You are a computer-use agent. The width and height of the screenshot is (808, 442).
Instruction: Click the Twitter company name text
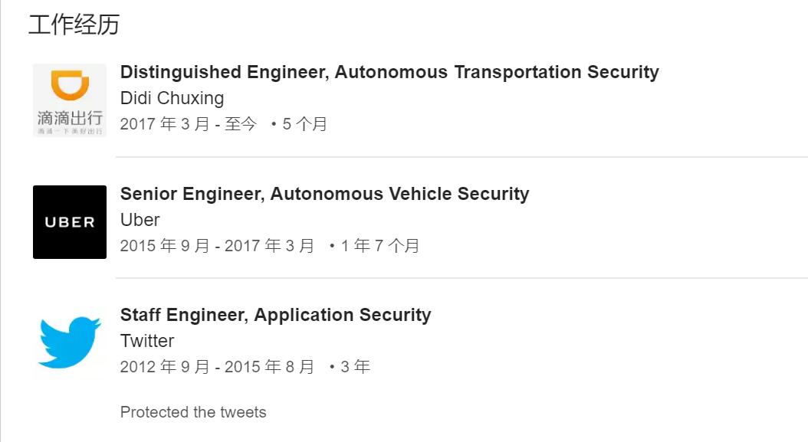[147, 341]
